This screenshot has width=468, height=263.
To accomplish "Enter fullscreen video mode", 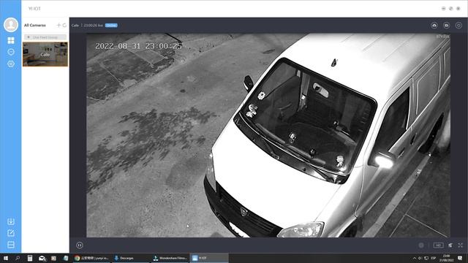I will [x=460, y=245].
